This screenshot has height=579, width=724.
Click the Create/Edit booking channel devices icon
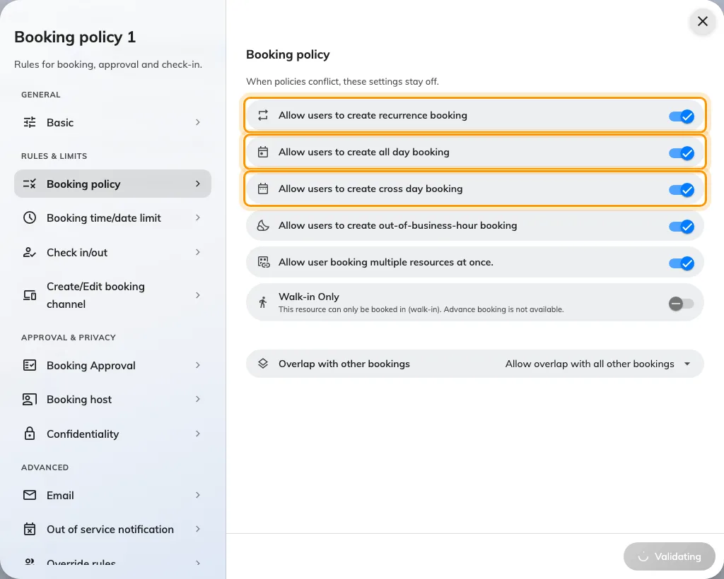(30, 295)
